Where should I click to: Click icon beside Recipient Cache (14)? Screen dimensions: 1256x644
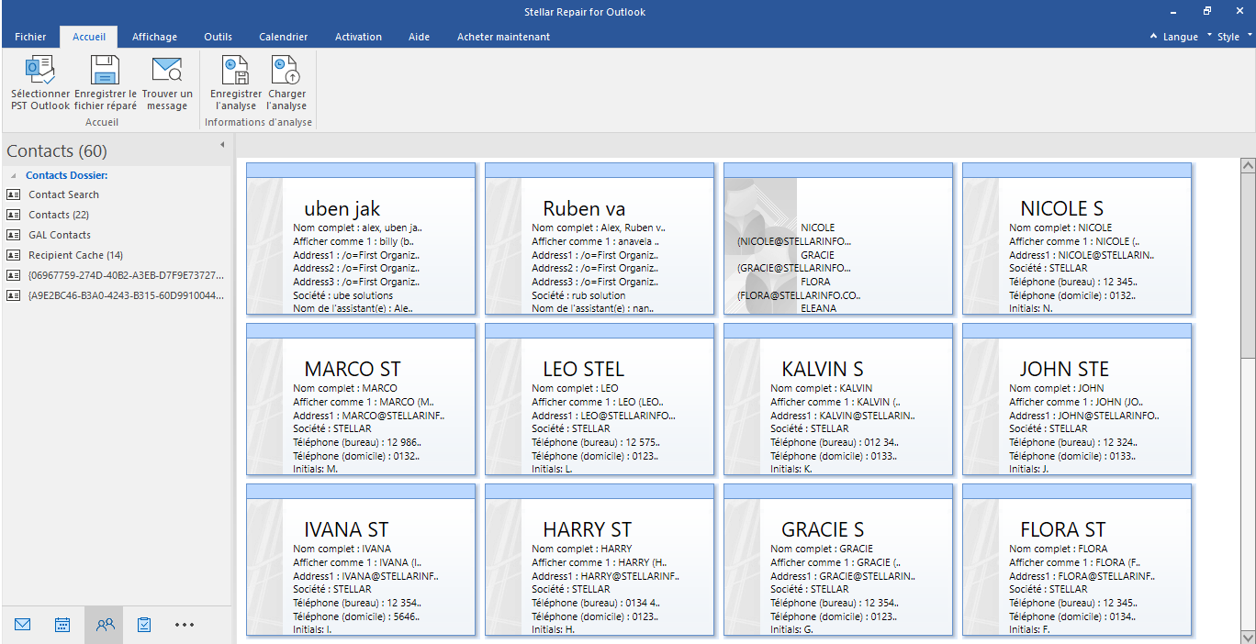coord(14,255)
